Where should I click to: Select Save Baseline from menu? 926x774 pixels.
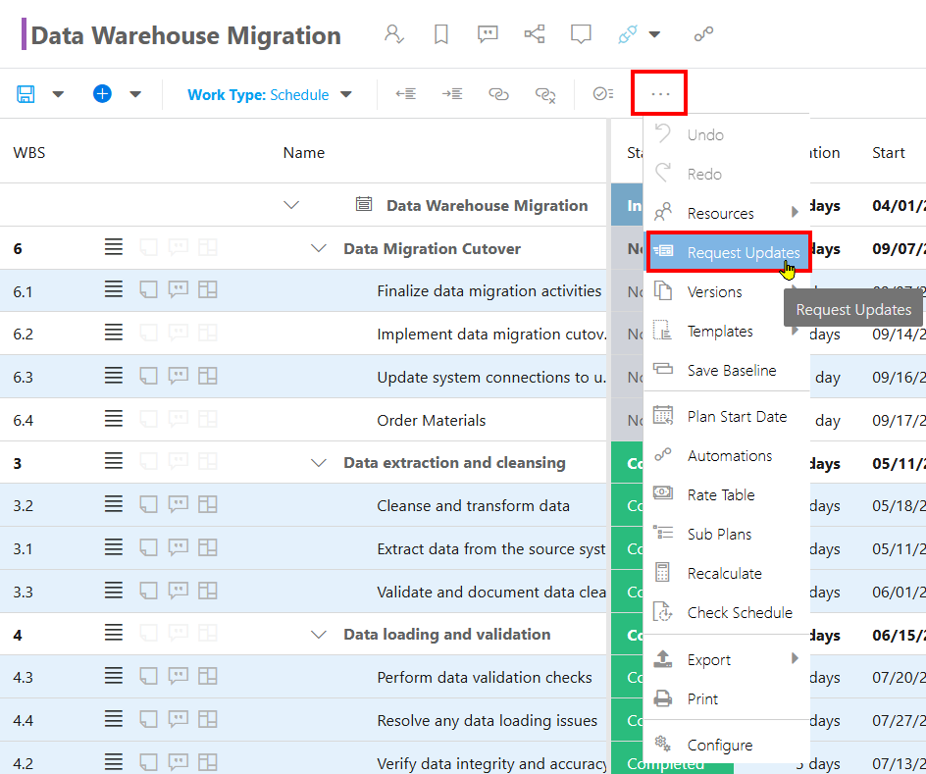pos(727,370)
